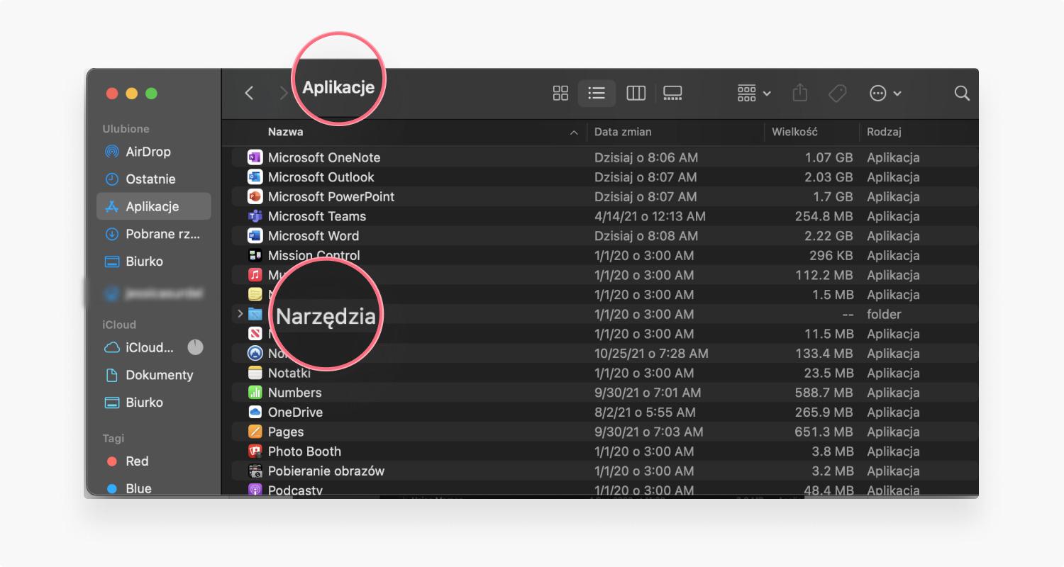Image resolution: width=1064 pixels, height=567 pixels.
Task: Click the folder kind label
Action: 884,314
